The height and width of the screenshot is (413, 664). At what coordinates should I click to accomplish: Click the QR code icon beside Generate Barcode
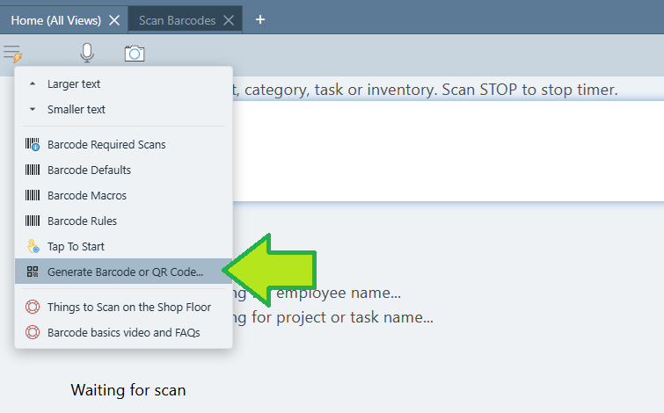tap(33, 272)
